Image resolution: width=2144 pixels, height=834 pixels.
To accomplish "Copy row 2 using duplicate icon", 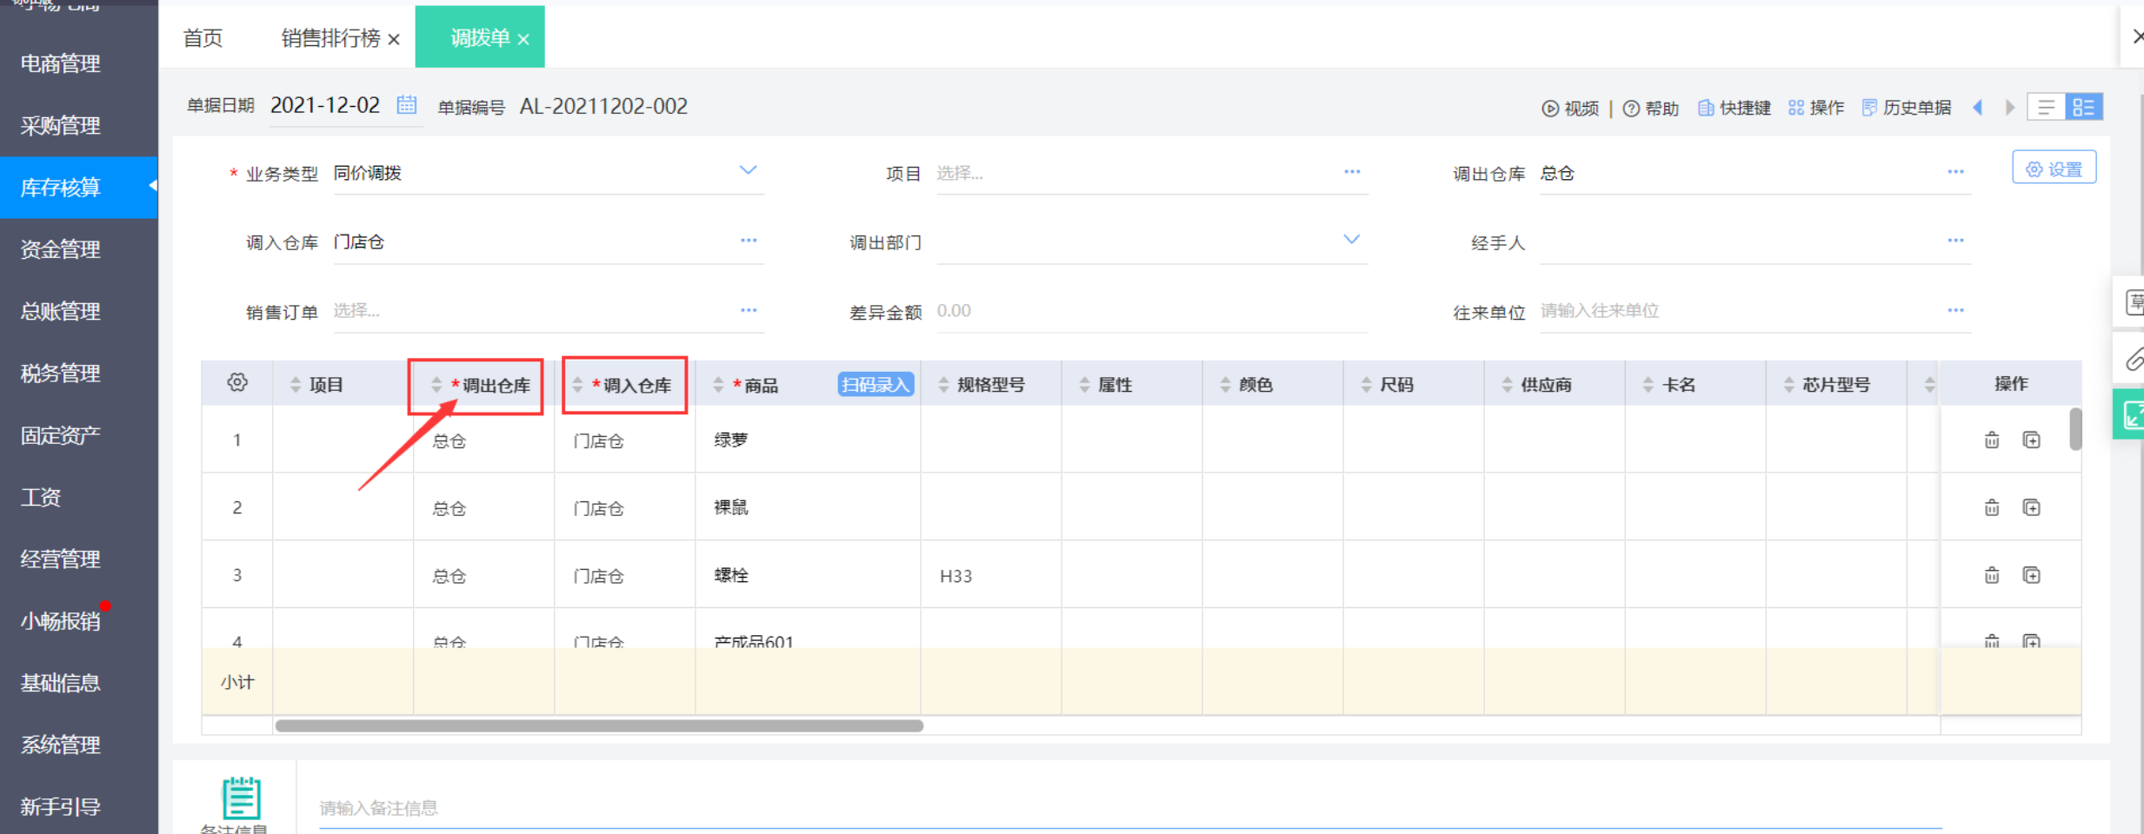I will (x=2032, y=507).
